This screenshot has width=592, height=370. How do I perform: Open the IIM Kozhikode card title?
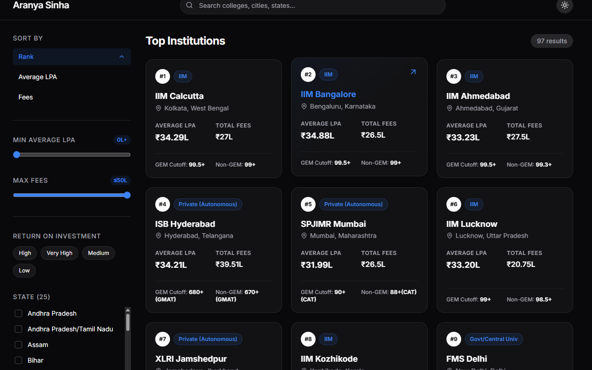tap(329, 359)
